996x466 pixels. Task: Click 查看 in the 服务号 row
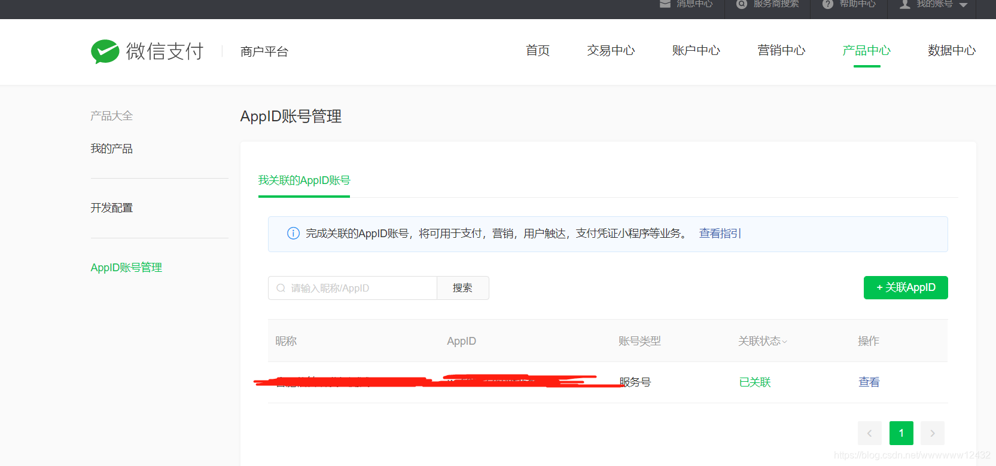pyautogui.click(x=869, y=382)
